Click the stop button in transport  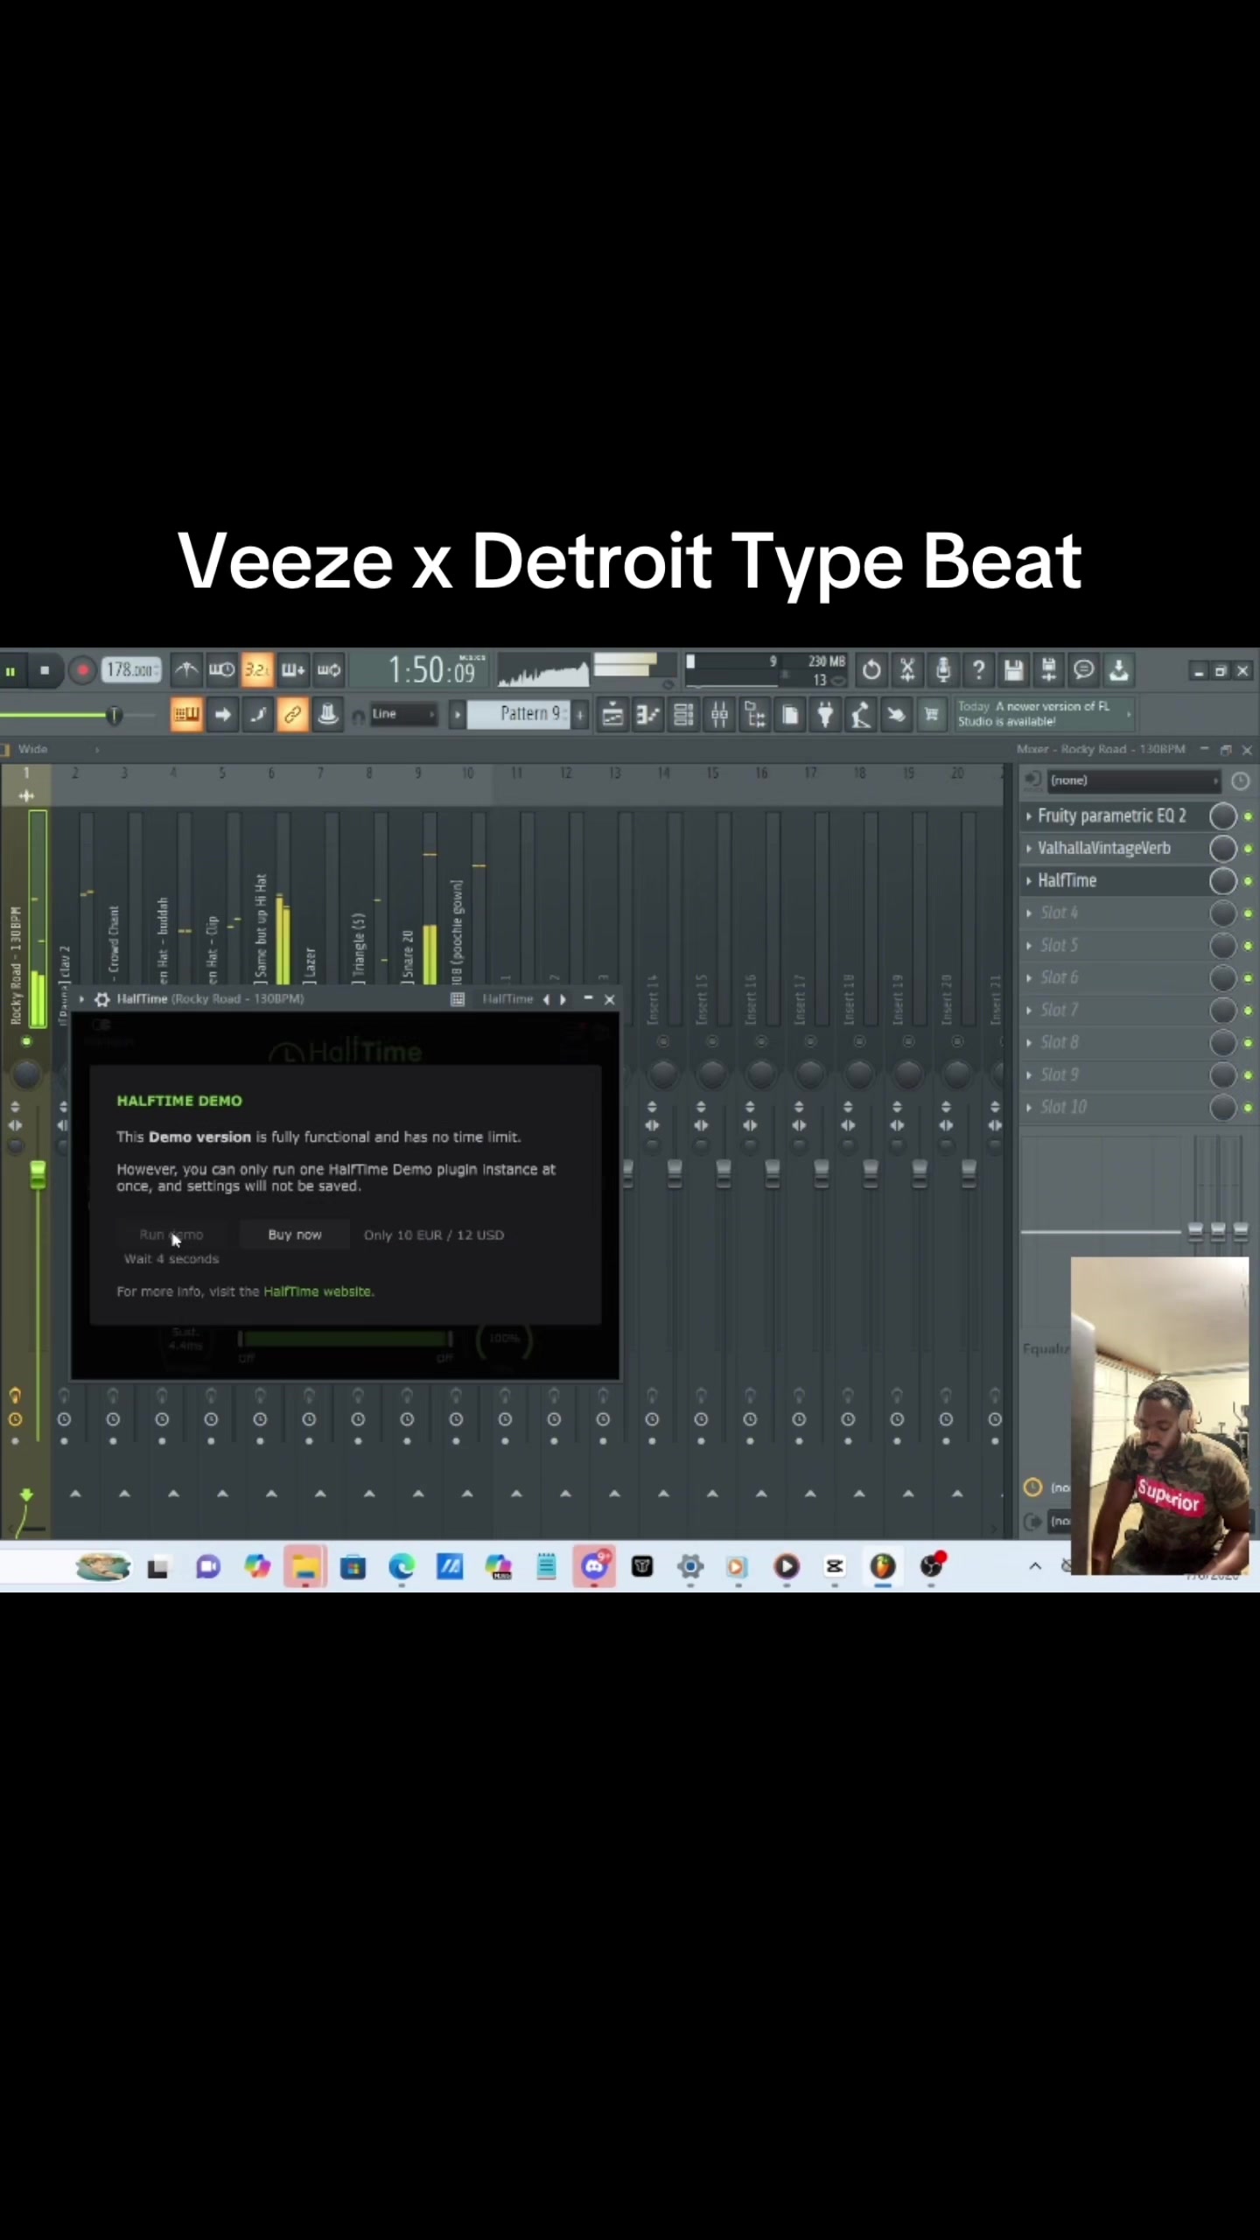(x=45, y=671)
